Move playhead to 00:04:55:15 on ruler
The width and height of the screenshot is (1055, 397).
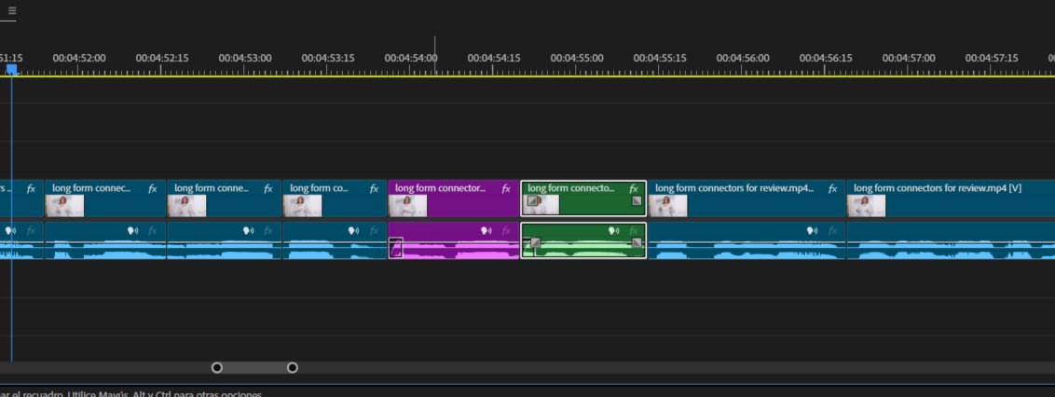660,59
